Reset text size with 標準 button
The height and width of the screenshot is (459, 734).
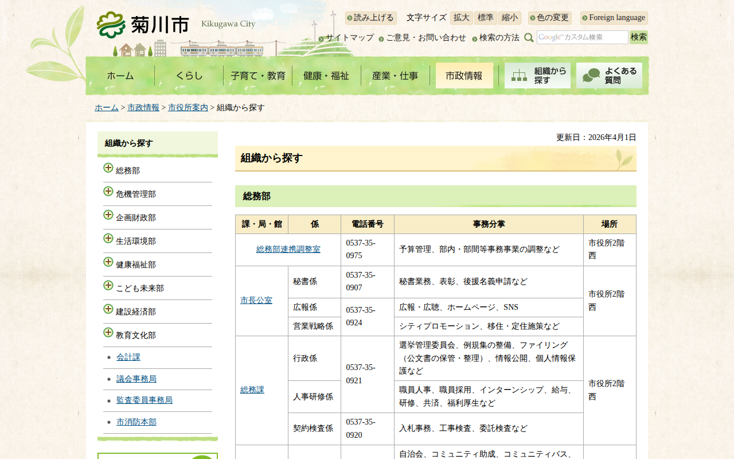[x=485, y=18]
